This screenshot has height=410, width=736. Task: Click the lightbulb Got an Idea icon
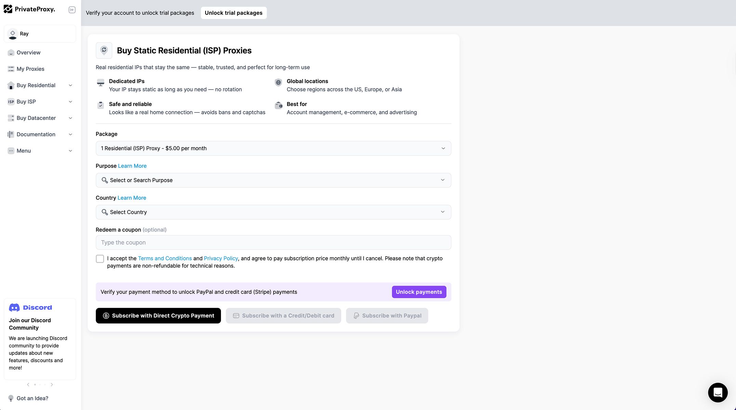11,398
